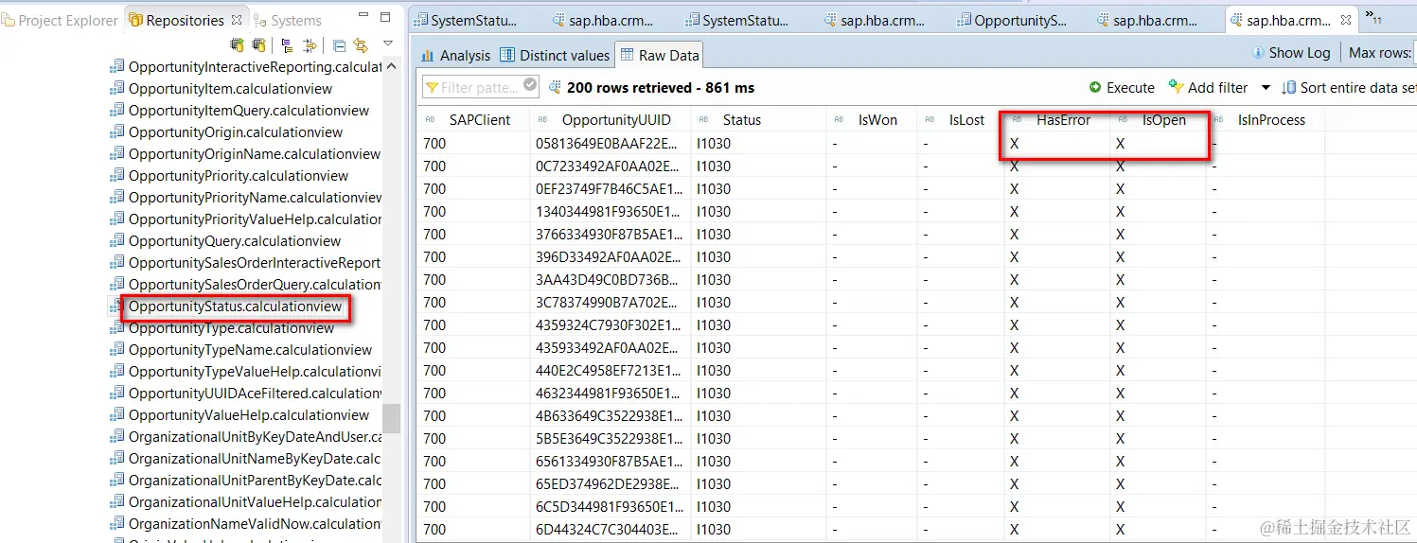
Task: Select the Raw Data tab
Action: 661,55
